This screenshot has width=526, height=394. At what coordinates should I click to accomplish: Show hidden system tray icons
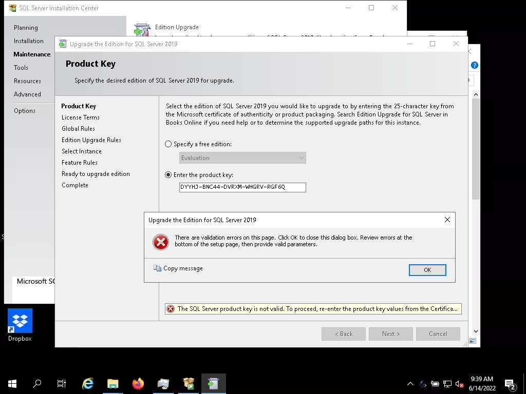pos(410,384)
